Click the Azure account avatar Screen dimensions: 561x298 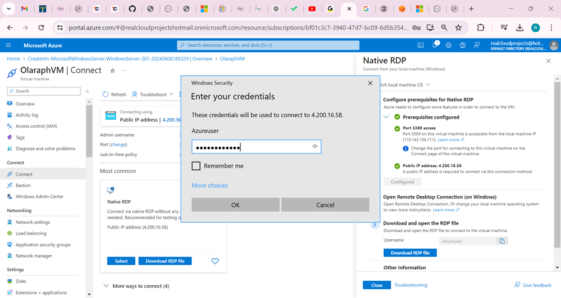click(x=554, y=45)
